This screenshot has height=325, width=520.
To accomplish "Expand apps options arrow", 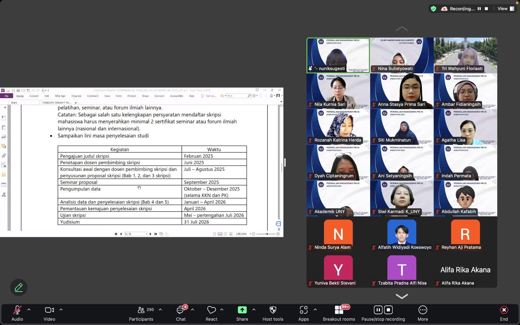I will (315, 310).
